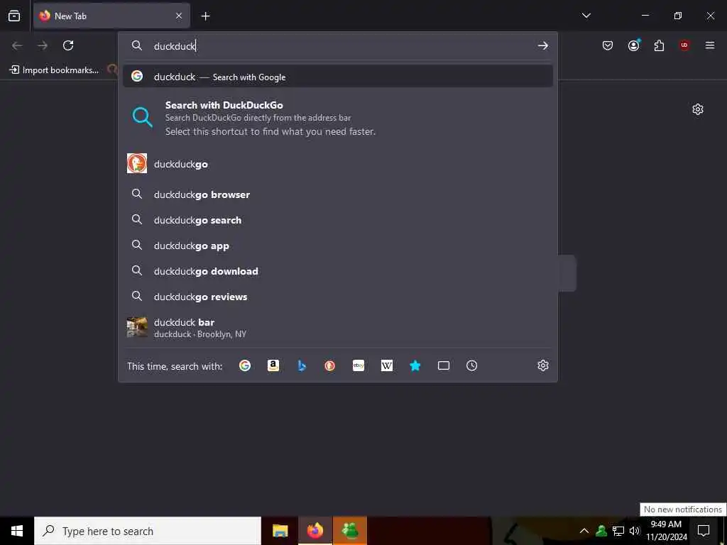Open a new tab with plus button
The image size is (727, 545).
coord(205,16)
